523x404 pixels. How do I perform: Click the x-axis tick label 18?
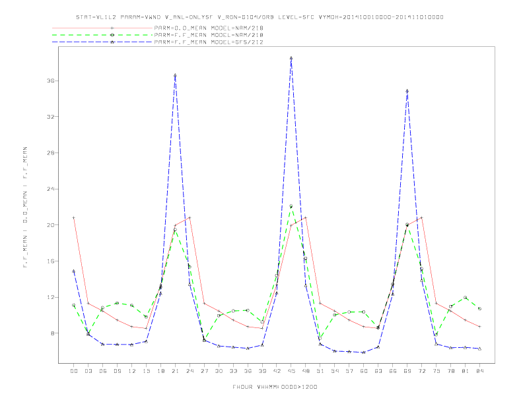click(160, 371)
